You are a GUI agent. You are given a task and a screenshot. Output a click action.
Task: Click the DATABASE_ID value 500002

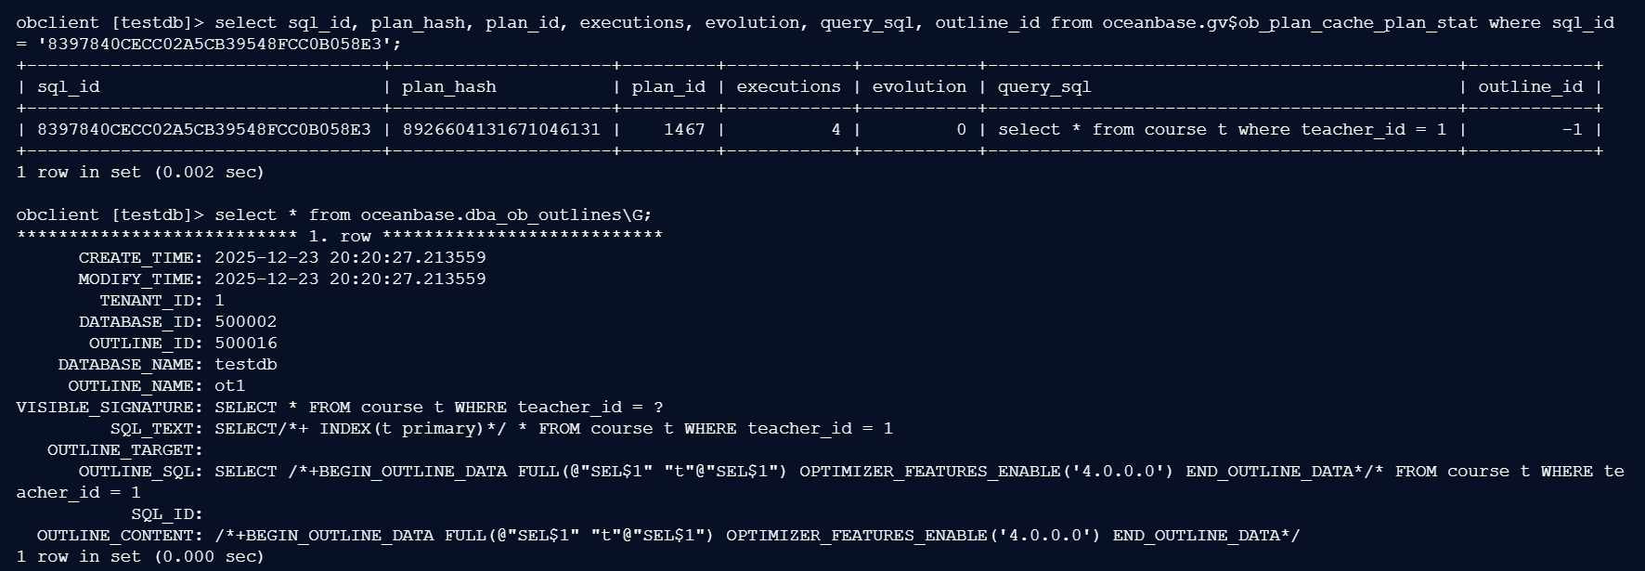[245, 322]
